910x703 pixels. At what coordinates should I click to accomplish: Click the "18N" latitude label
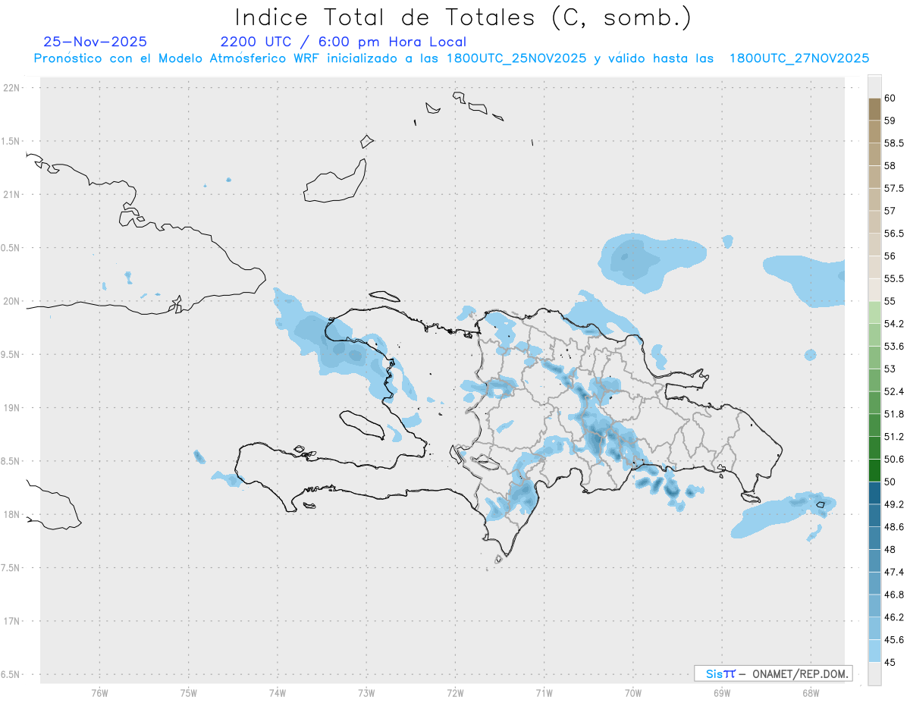tap(13, 515)
